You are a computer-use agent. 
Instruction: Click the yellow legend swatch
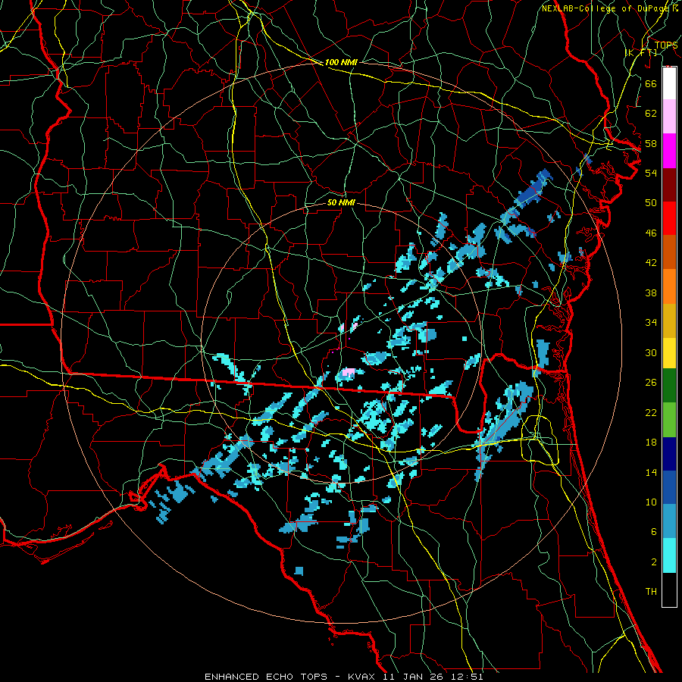click(x=669, y=353)
